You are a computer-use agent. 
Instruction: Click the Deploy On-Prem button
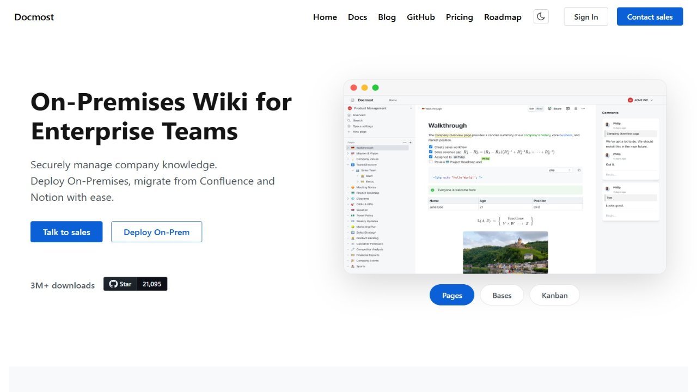157,232
